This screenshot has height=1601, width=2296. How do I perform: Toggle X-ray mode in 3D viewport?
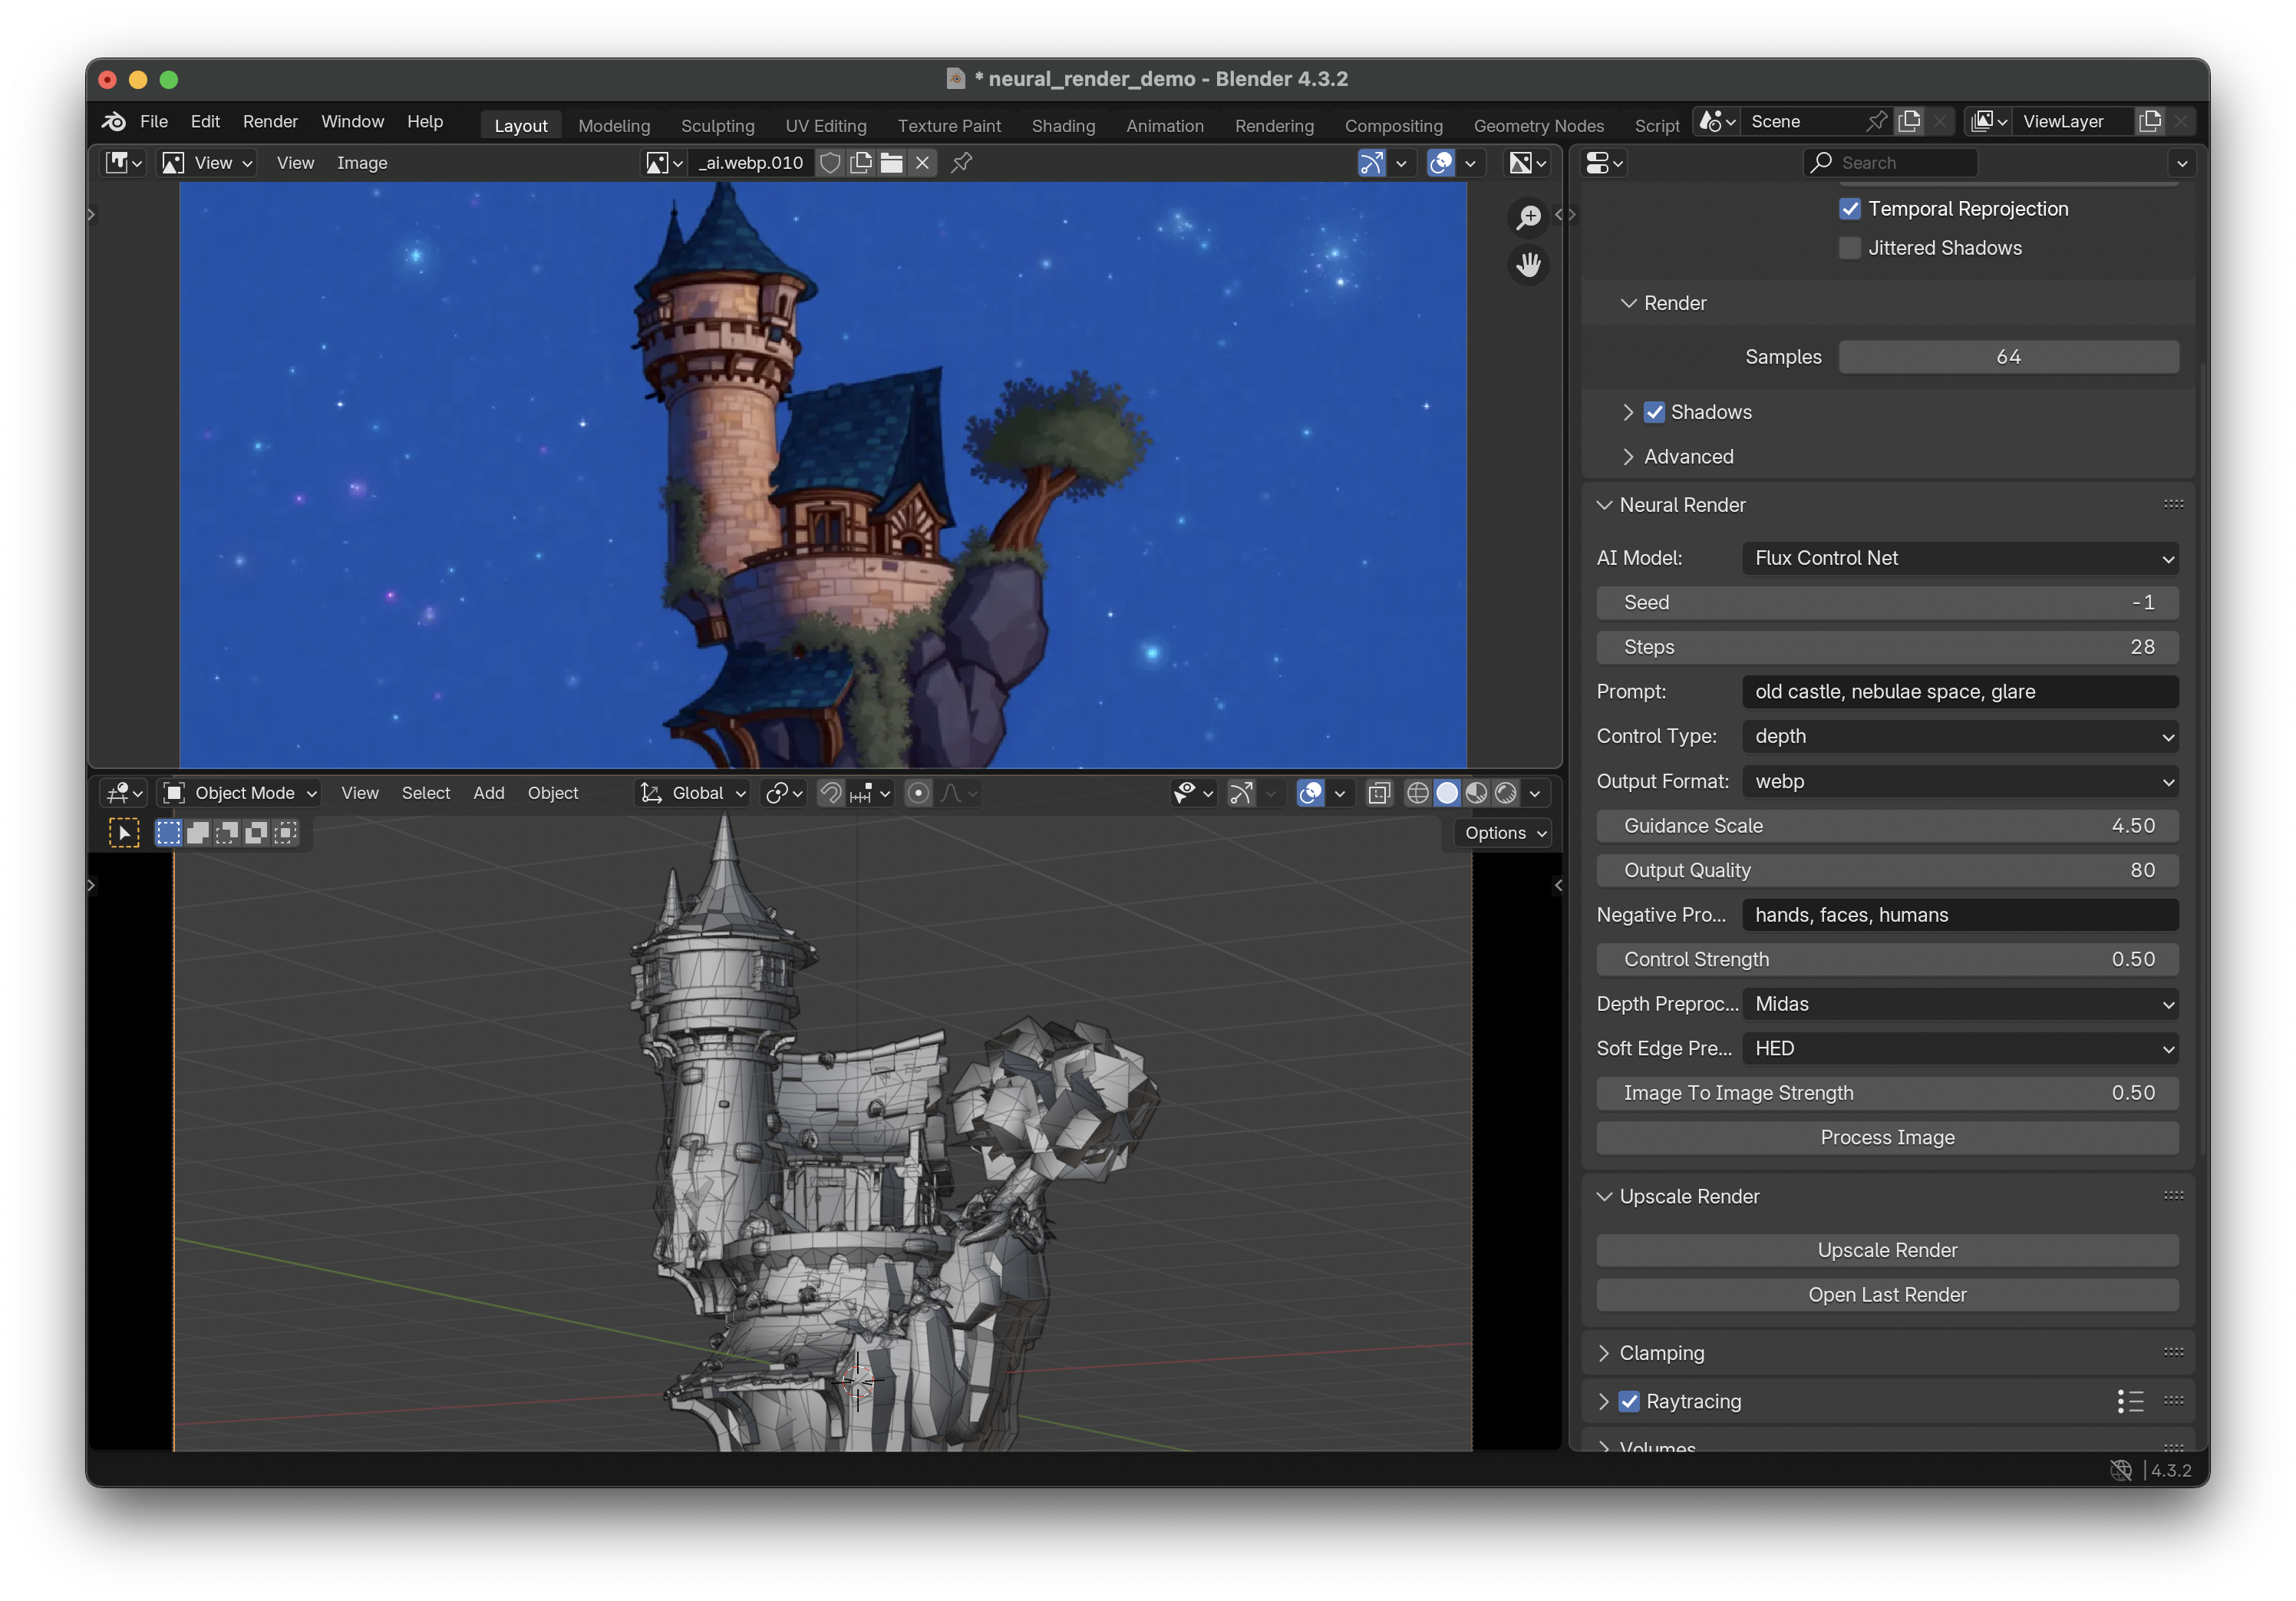[x=1379, y=793]
